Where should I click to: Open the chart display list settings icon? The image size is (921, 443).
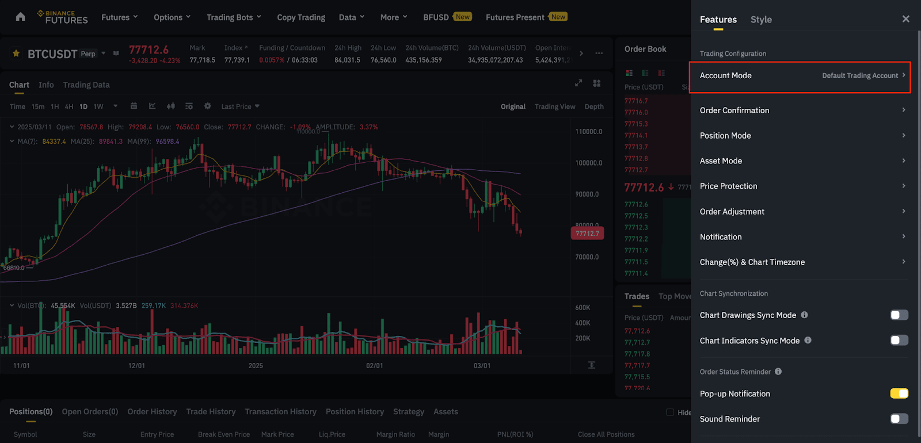(189, 106)
